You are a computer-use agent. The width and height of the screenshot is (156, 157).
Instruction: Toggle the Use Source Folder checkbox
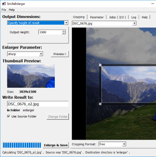(x=8, y=116)
